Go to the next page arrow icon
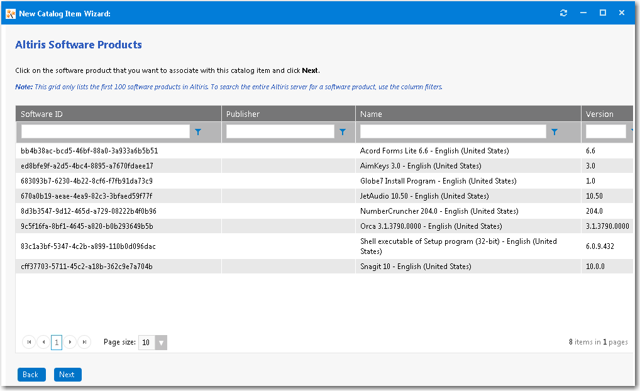640x391 pixels. (70, 342)
